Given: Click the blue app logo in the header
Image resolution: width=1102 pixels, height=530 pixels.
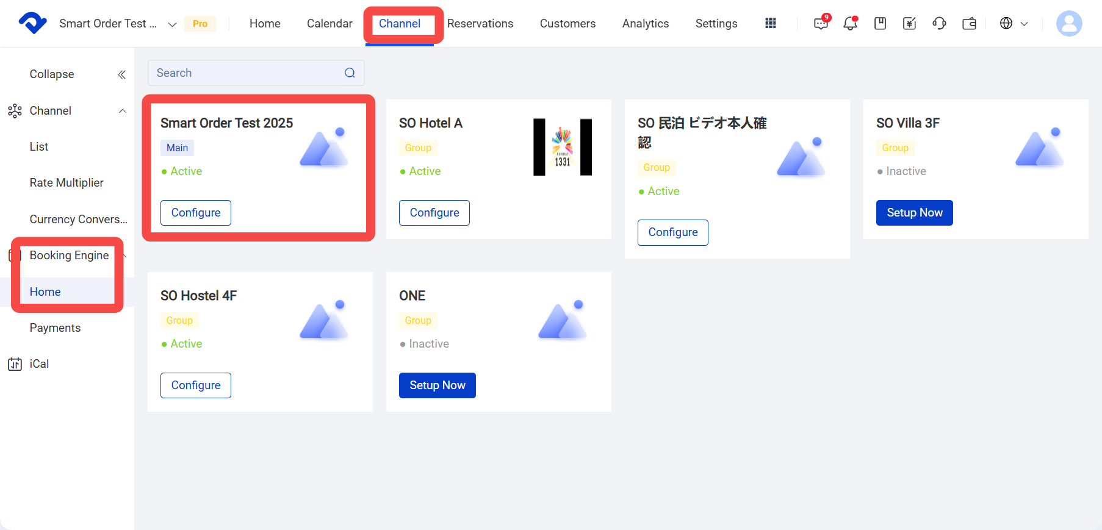Looking at the screenshot, I should pyautogui.click(x=33, y=23).
